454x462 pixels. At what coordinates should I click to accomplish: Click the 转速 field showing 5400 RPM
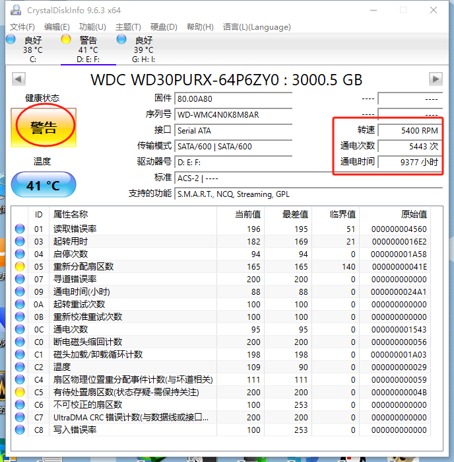410,130
